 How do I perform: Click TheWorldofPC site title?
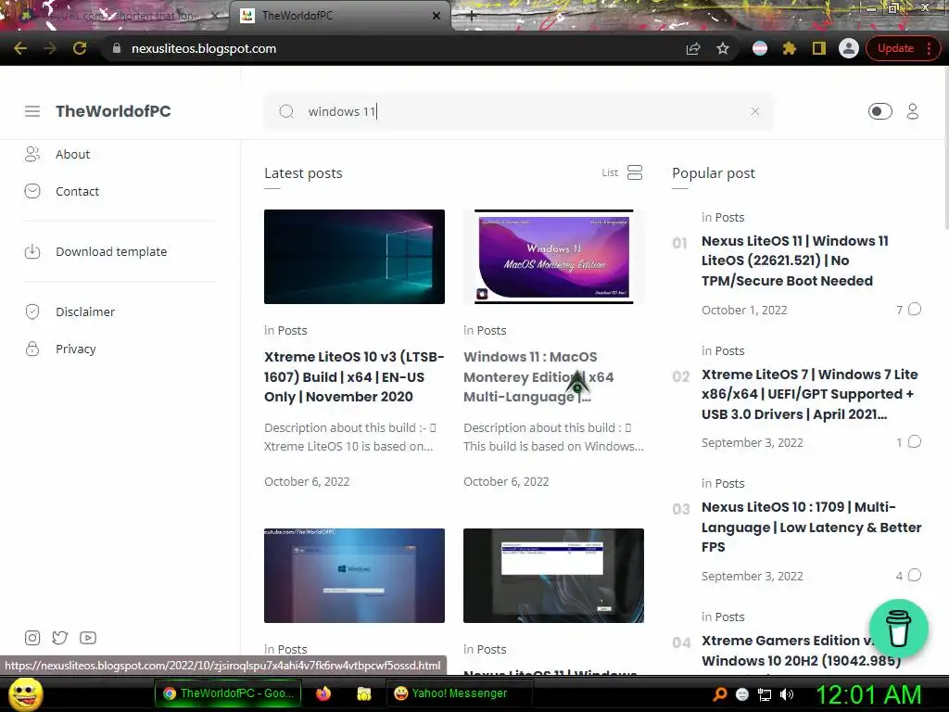click(113, 111)
